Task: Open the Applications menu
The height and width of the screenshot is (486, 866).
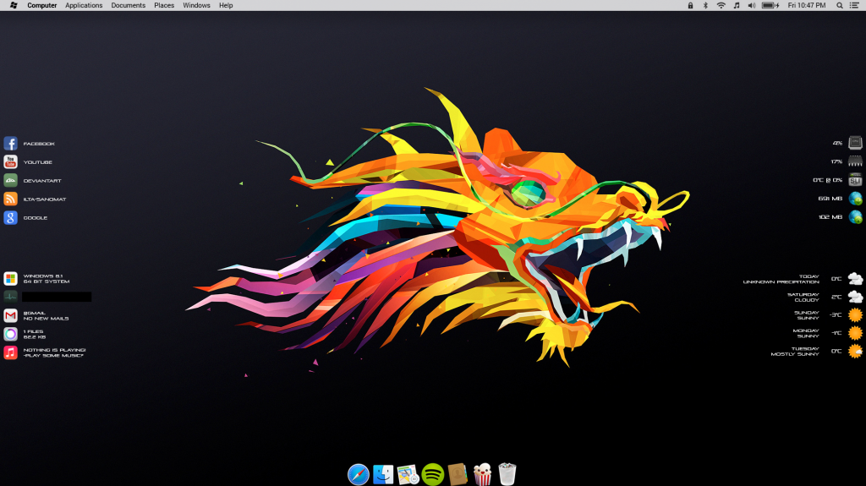Action: 84,5
